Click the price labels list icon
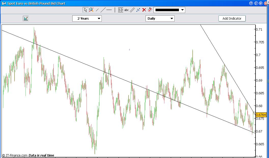 click(x=121, y=10)
